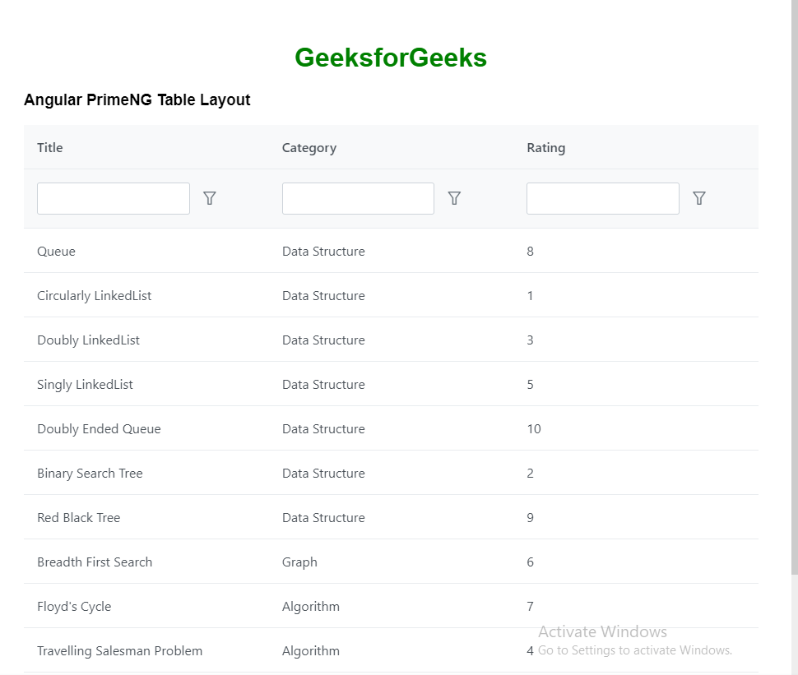This screenshot has height=675, width=798.
Task: Click the Binary Search Tree entry
Action: [x=90, y=474]
